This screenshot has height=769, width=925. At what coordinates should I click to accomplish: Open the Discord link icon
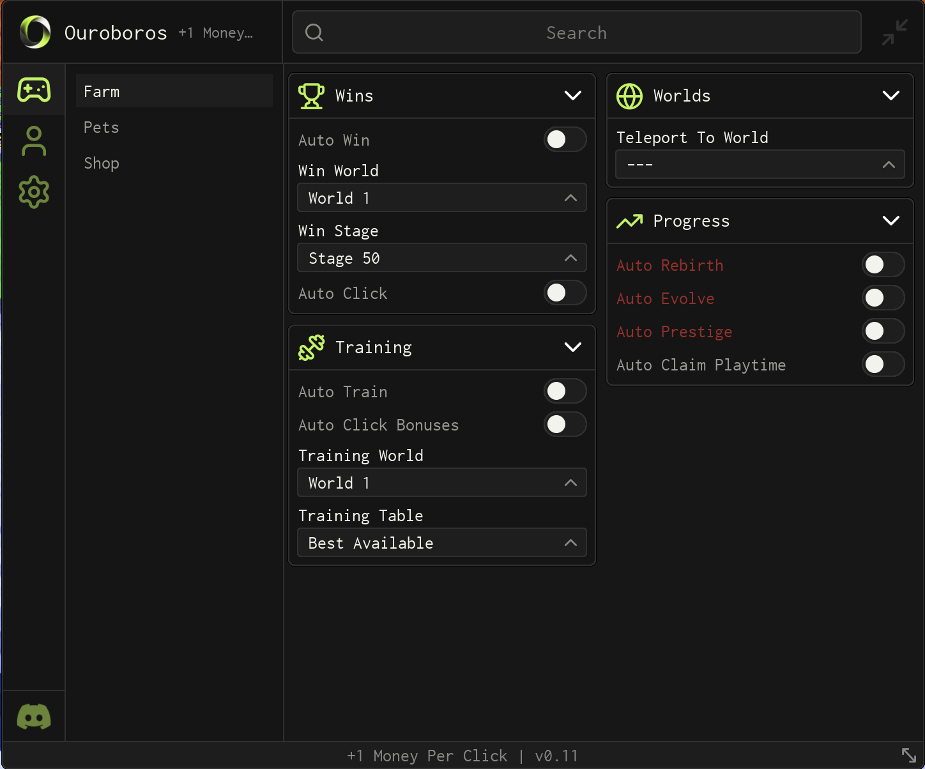point(34,717)
